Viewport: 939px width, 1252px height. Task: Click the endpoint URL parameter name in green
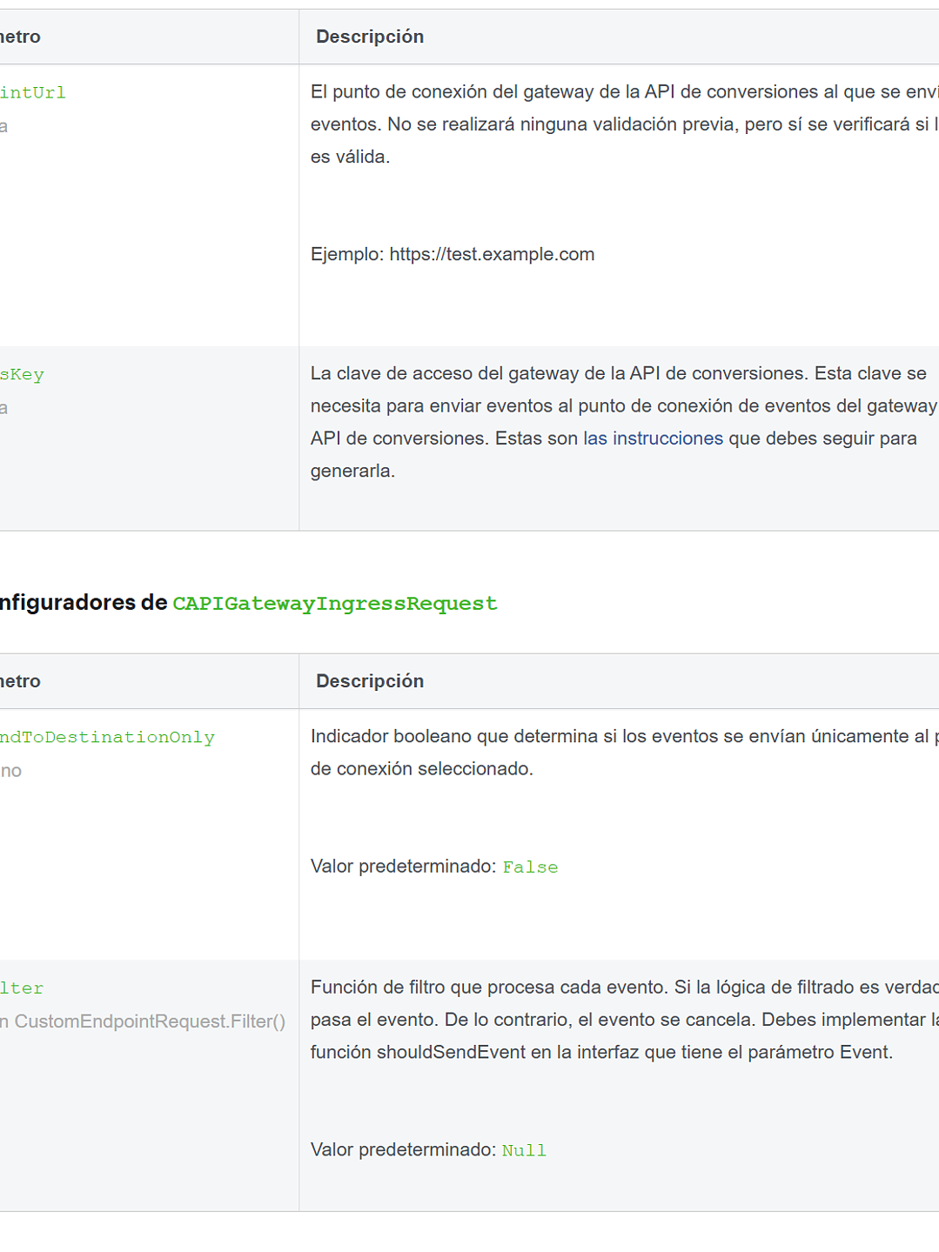[x=33, y=93]
